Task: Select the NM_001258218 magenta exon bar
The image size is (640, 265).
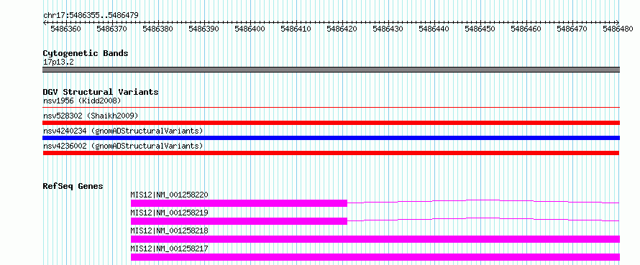Action: pos(375,239)
